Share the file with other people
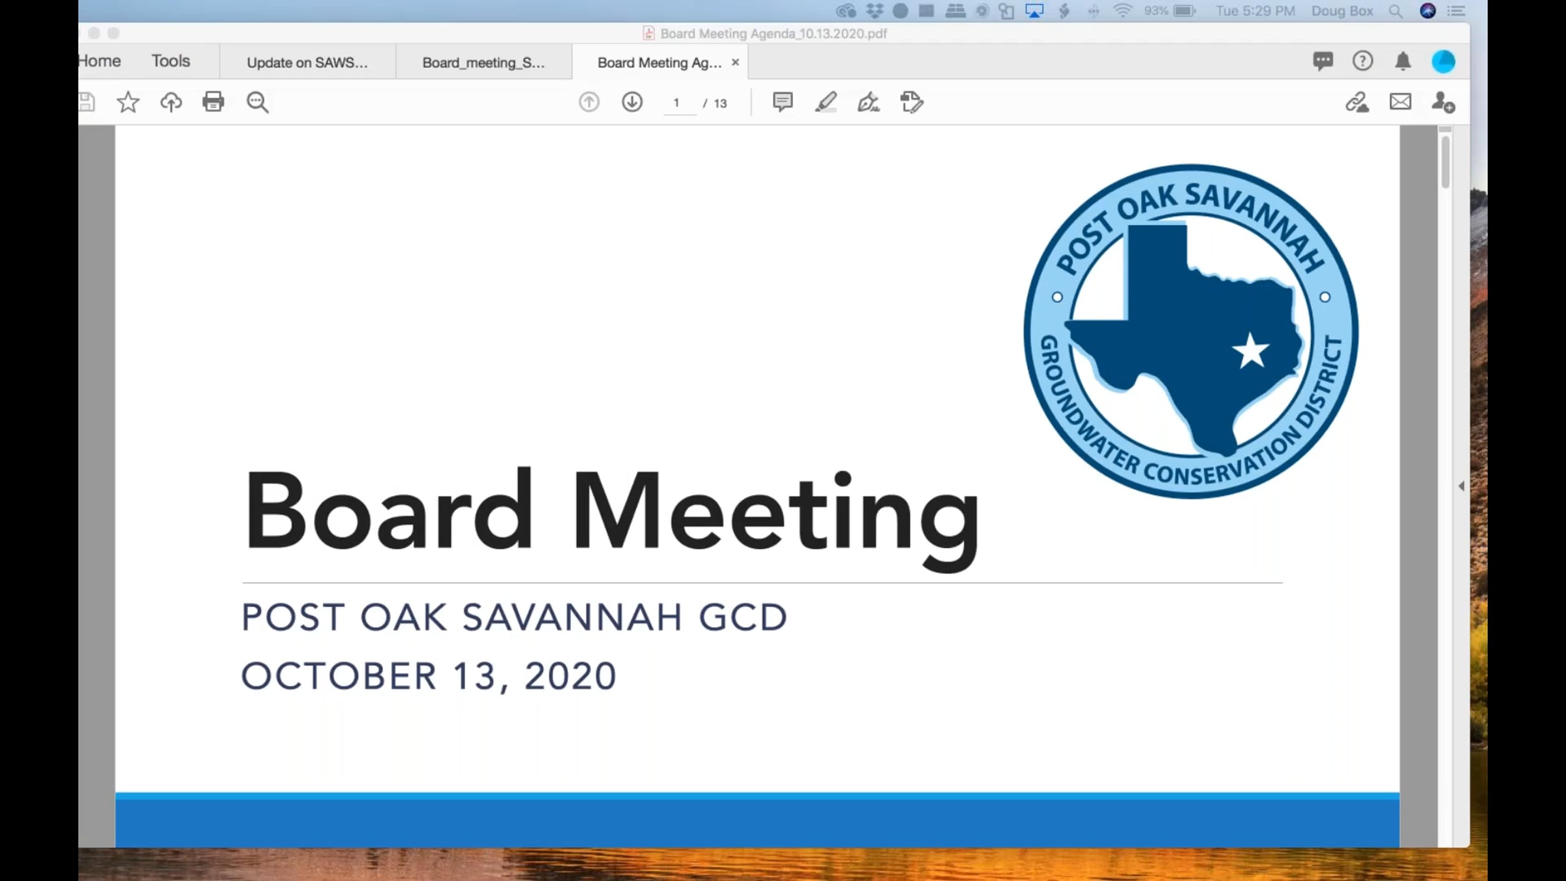1566x881 pixels. click(1443, 102)
